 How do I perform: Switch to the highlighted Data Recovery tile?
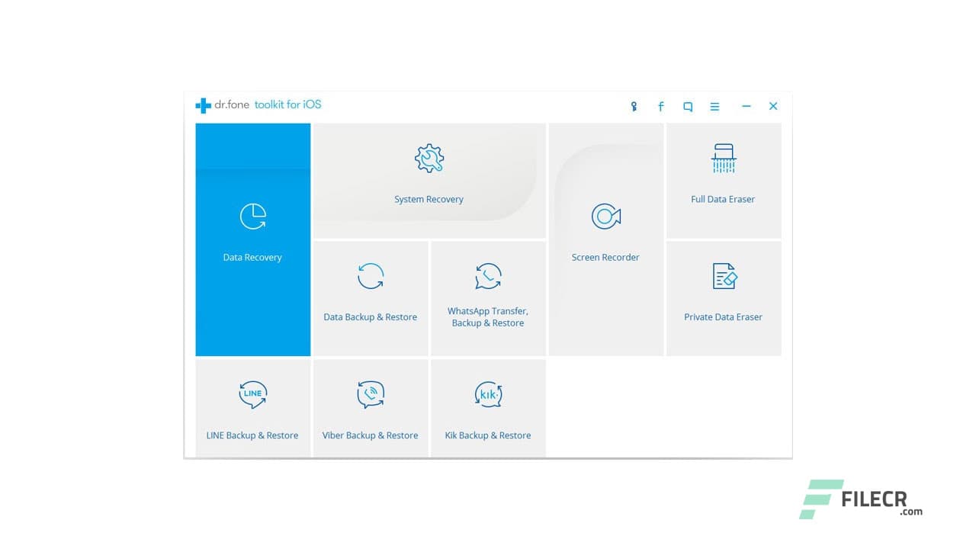[x=252, y=240]
